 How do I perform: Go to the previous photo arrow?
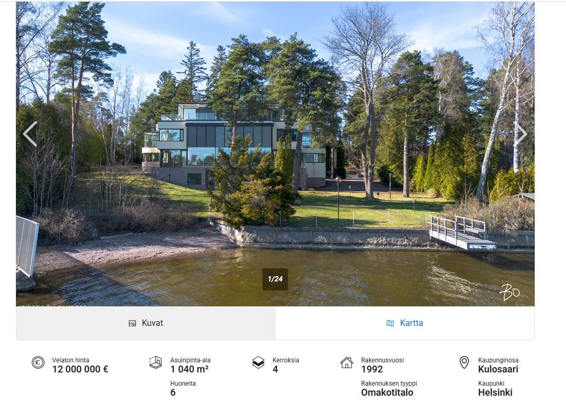coord(30,134)
